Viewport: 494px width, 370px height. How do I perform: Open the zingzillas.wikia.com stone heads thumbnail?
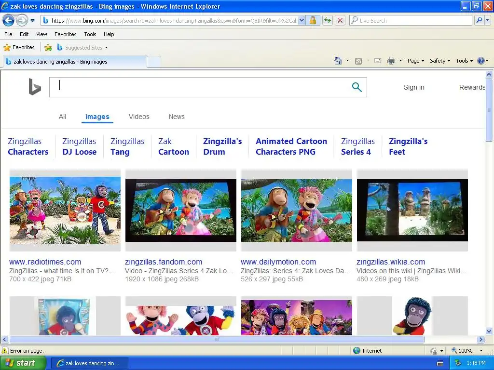coord(412,210)
